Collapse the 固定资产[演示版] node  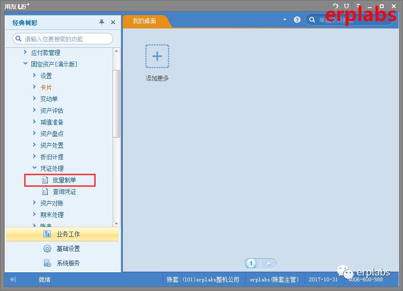pyautogui.click(x=25, y=63)
